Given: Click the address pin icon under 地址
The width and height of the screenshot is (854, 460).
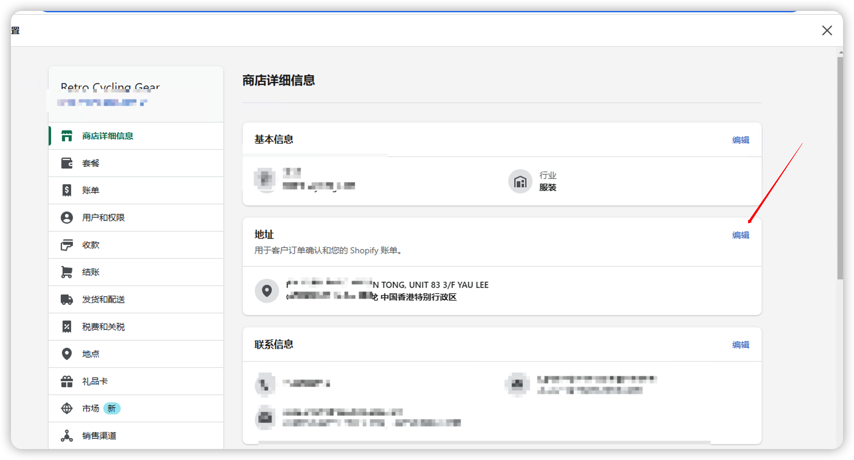Looking at the screenshot, I should click(x=267, y=291).
